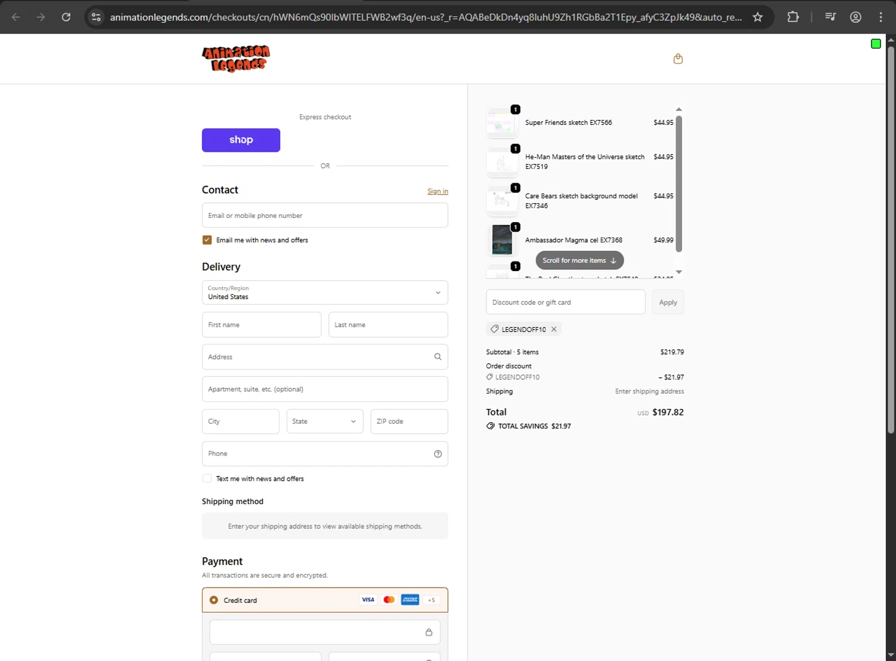Select the Credit card radio button
Screen dimensions: 896x661
[x=213, y=600]
